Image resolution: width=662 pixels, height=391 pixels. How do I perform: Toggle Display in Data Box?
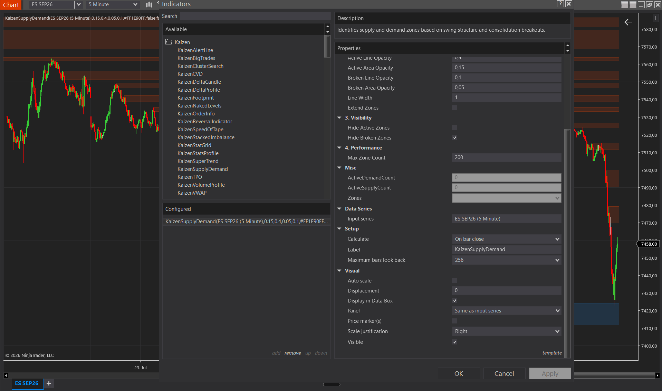[x=455, y=301]
